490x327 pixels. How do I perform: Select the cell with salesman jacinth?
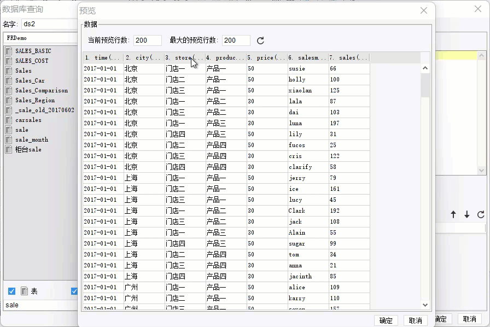coord(308,276)
